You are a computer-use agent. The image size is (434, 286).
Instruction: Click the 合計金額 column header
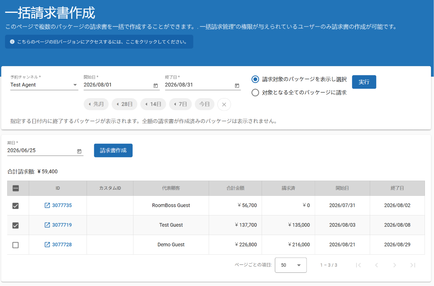tap(235, 188)
